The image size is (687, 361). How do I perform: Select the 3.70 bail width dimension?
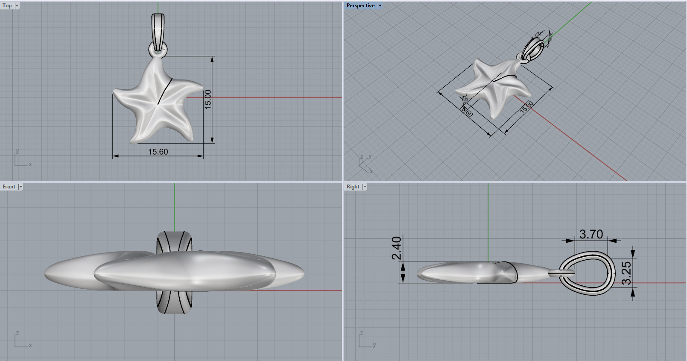[591, 234]
